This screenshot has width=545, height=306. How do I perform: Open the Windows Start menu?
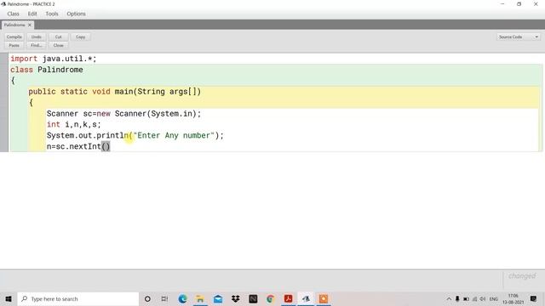(9, 298)
